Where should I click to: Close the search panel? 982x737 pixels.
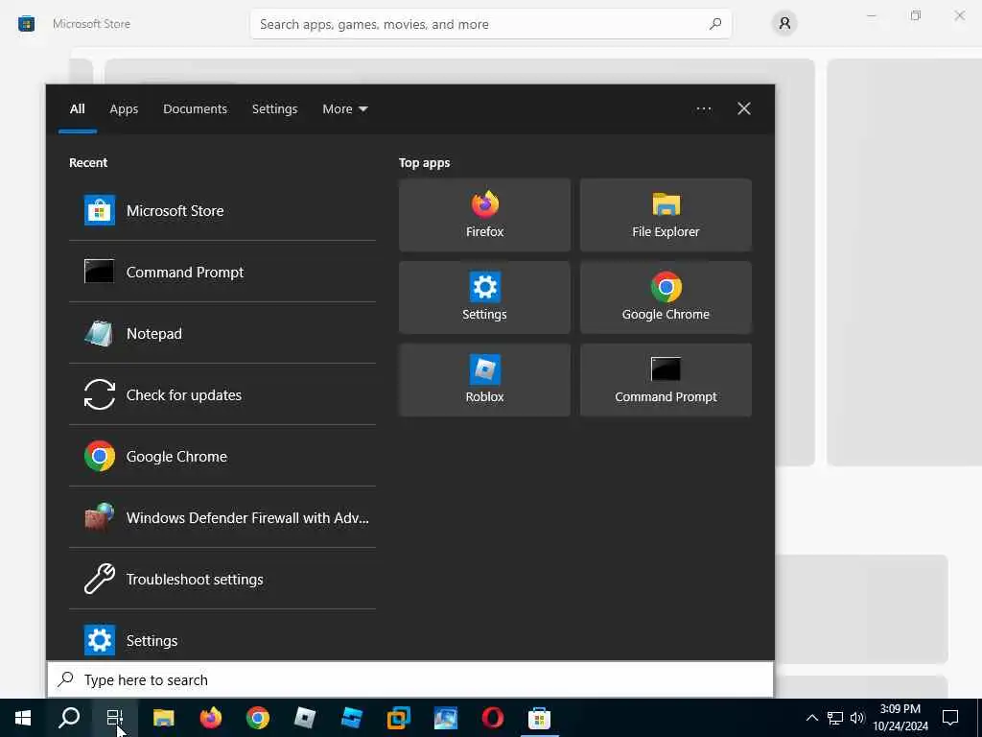click(x=744, y=109)
